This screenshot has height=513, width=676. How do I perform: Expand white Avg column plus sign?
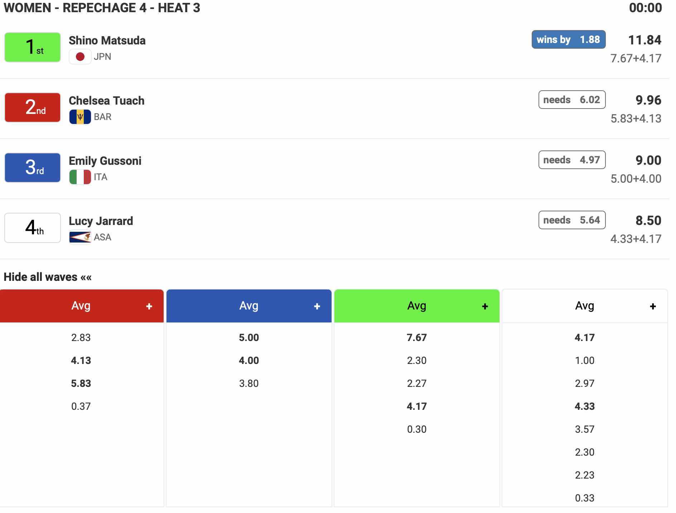(x=653, y=306)
